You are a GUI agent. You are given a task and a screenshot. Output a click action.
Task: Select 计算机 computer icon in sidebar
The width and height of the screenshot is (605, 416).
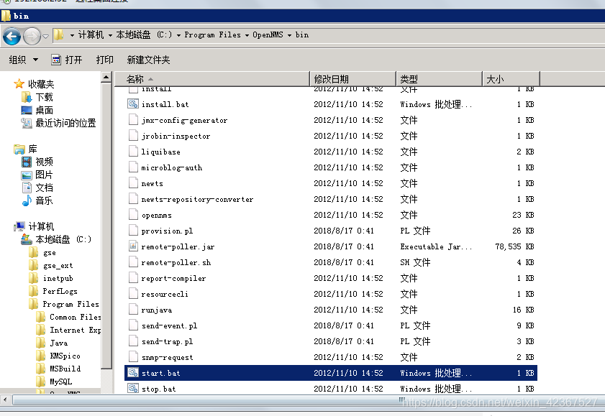click(x=19, y=226)
